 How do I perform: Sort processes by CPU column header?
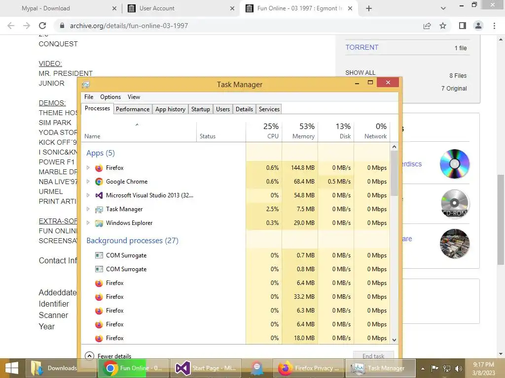tap(264, 131)
